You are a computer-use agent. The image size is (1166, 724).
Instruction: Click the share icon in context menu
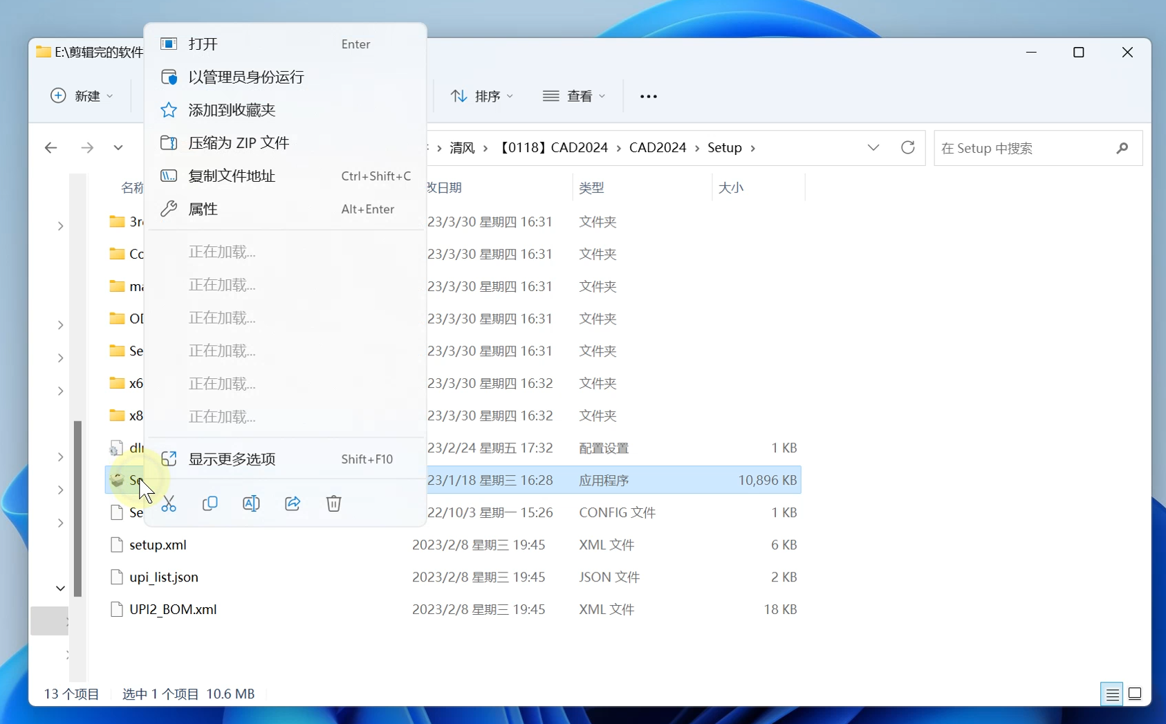(x=293, y=503)
